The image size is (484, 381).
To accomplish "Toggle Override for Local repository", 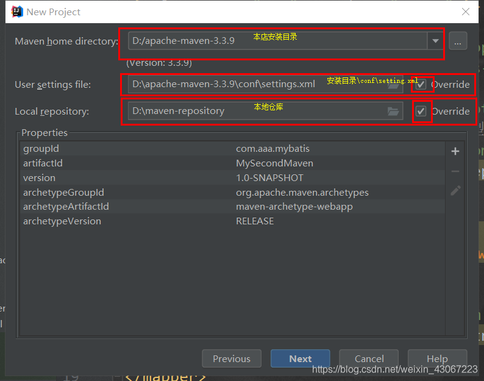I will 421,111.
